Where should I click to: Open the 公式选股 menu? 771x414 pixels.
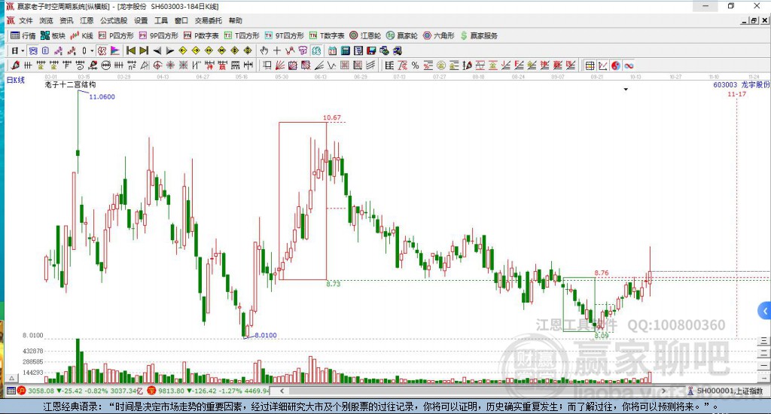click(114, 20)
